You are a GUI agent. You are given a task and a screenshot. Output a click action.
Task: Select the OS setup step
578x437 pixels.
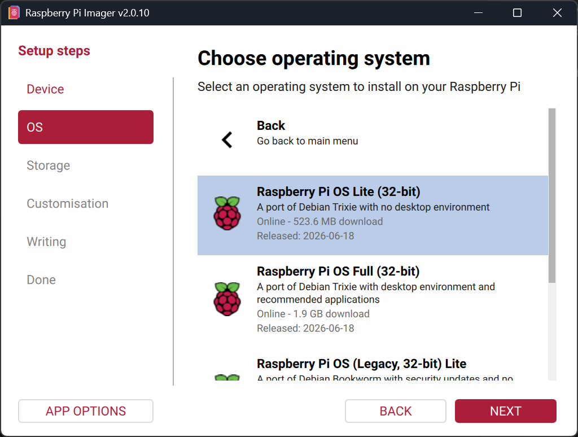[86, 127]
